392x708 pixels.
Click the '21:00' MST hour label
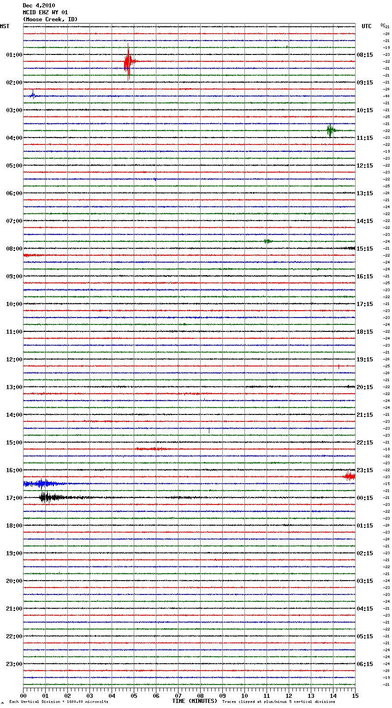14,609
